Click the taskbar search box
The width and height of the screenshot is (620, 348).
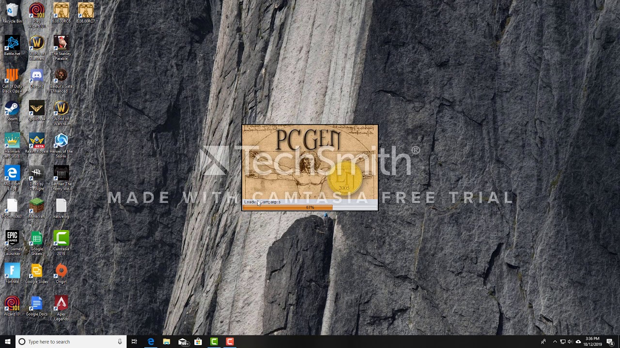coord(71,342)
